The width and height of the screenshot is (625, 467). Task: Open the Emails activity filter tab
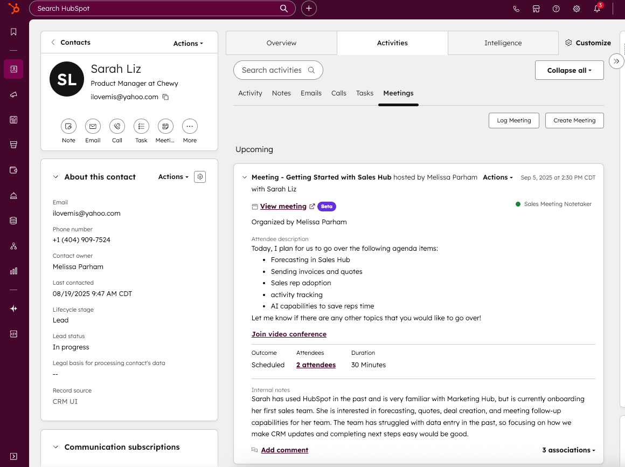click(x=311, y=93)
